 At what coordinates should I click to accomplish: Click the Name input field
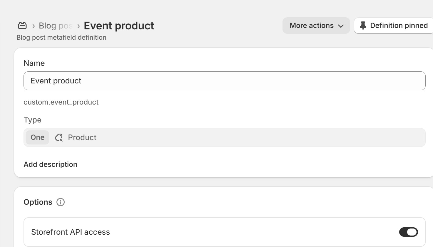(225, 81)
